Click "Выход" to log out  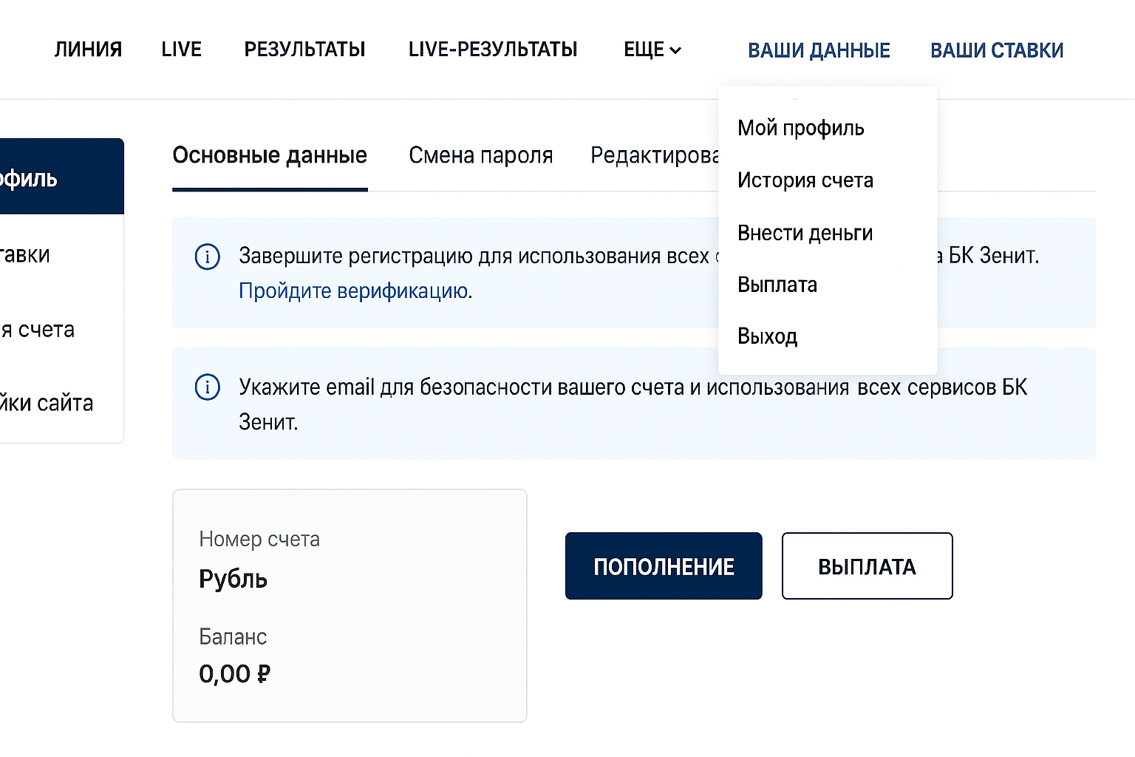tap(768, 336)
